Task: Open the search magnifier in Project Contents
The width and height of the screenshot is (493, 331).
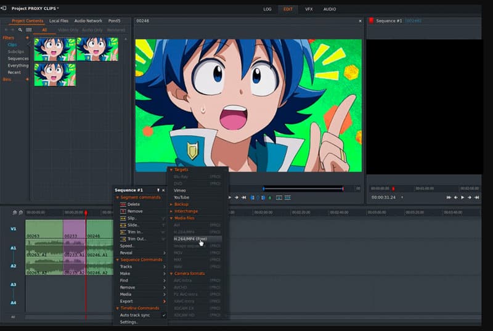Action: tap(20, 30)
